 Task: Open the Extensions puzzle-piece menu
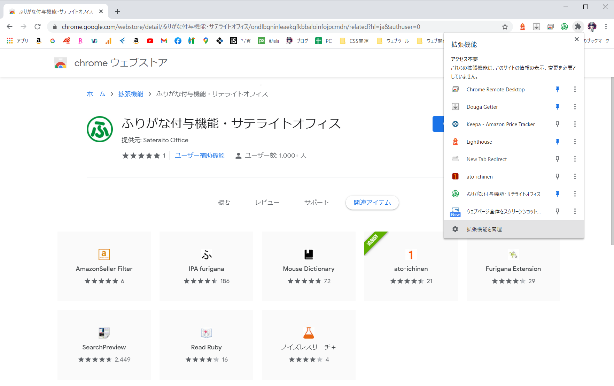click(578, 27)
